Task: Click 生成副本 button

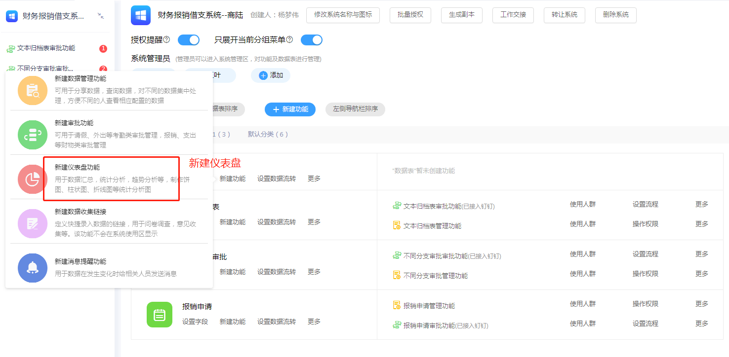Action: (462, 15)
